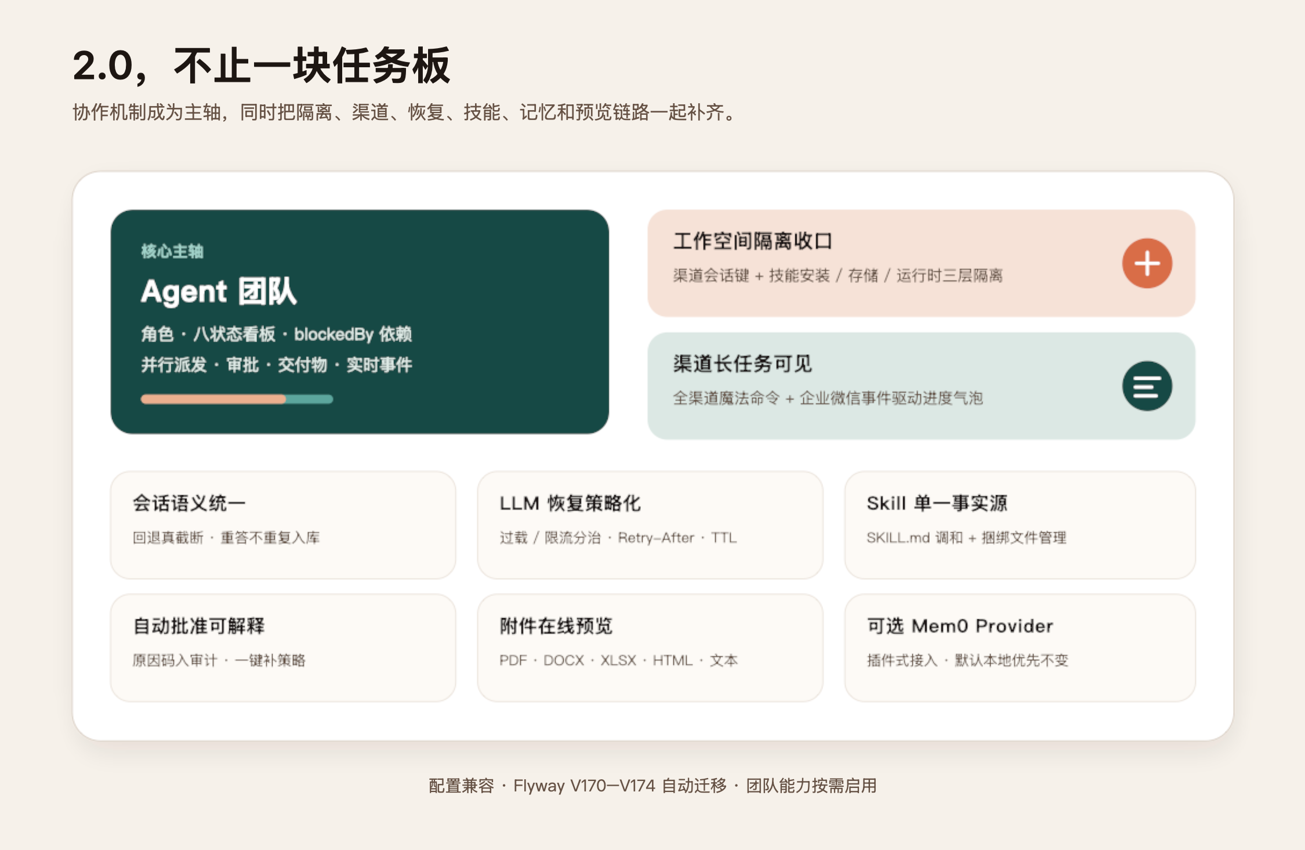Open the LLM 恢复策略化 card
The width and height of the screenshot is (1305, 850).
coord(650,525)
